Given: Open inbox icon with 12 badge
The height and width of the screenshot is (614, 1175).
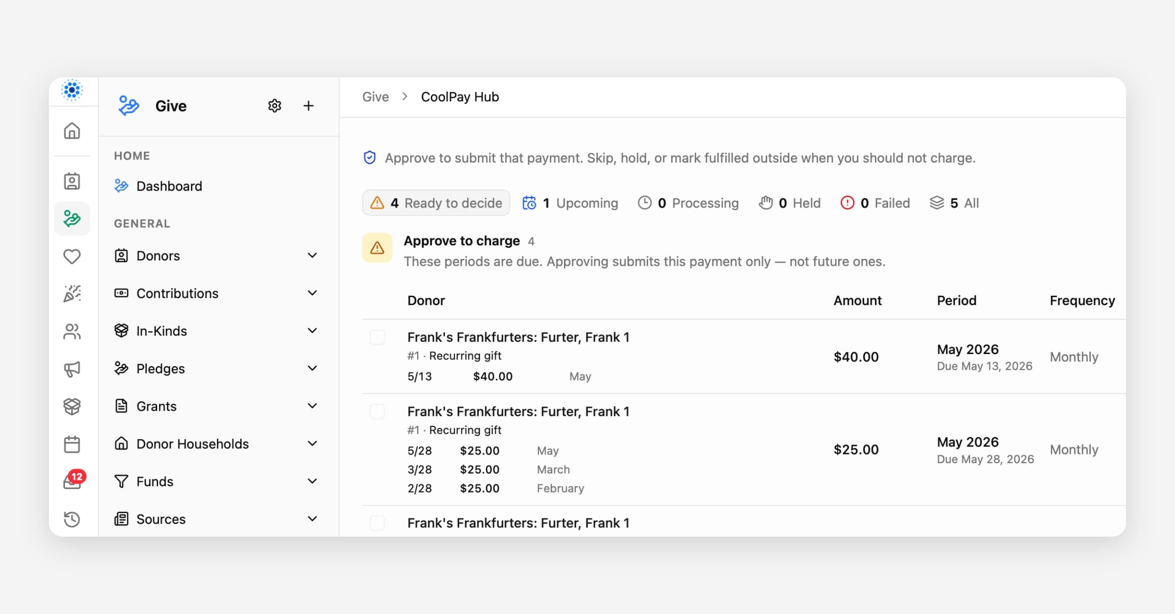Looking at the screenshot, I should tap(73, 480).
